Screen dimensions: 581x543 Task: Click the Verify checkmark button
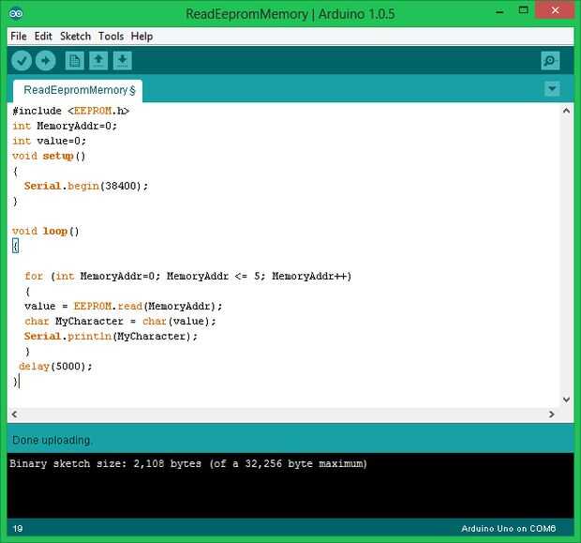tap(22, 61)
